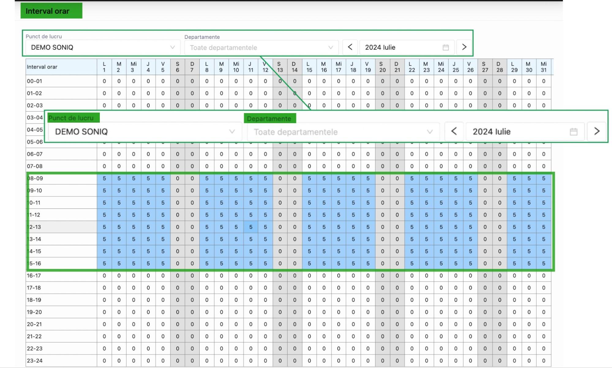The image size is (612, 368).
Task: Click the 06-07 interval row label
Action: coord(61,154)
